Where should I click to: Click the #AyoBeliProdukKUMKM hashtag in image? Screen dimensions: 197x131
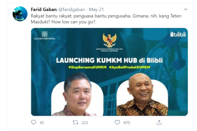pyautogui.click(x=129, y=67)
